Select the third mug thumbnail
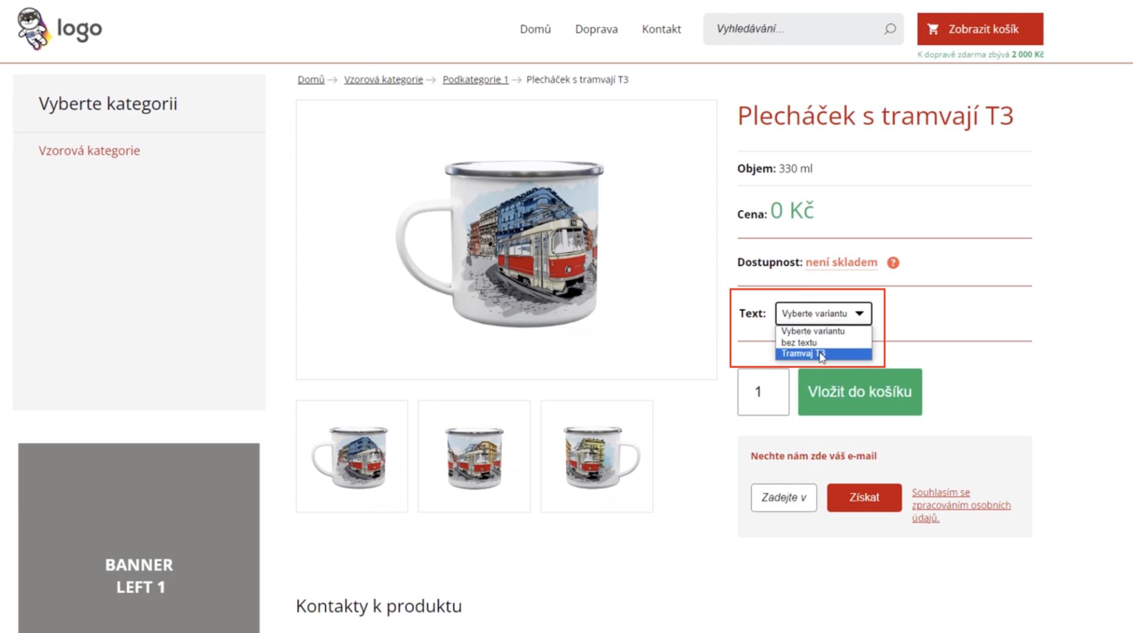The width and height of the screenshot is (1133, 633). (597, 456)
